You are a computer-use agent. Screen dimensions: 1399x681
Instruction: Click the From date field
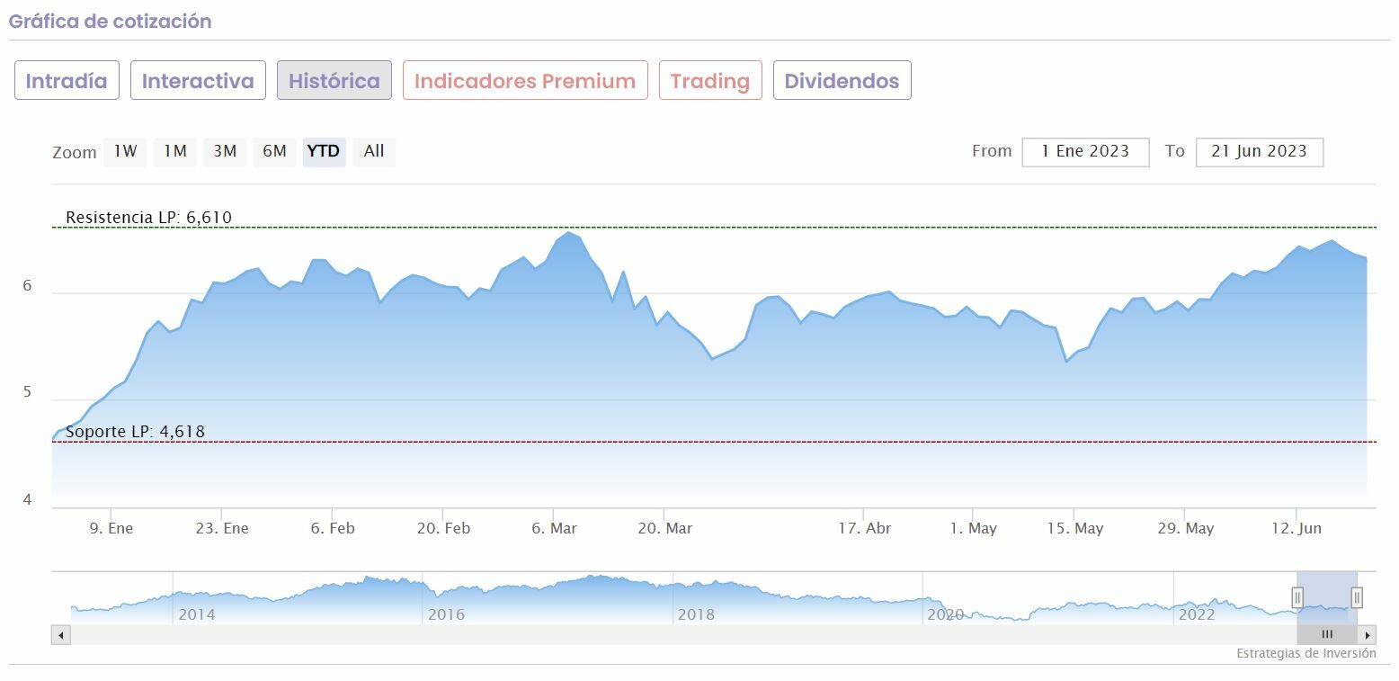click(1085, 151)
